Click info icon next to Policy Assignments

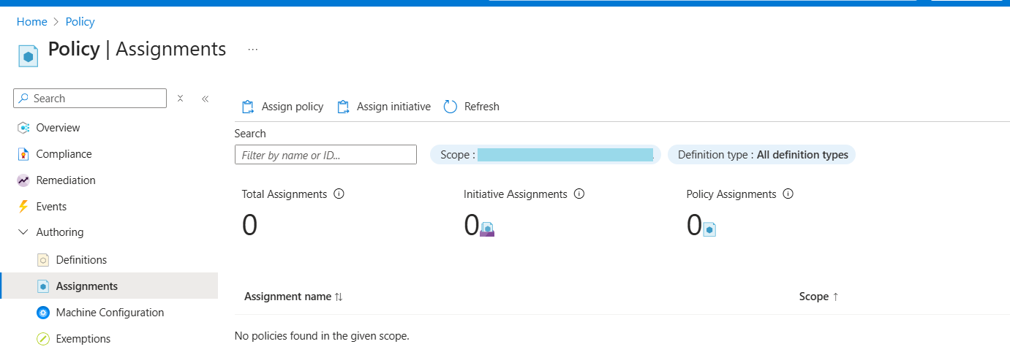pos(788,194)
